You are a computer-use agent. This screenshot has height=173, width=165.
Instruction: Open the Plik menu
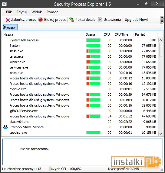[9, 12]
